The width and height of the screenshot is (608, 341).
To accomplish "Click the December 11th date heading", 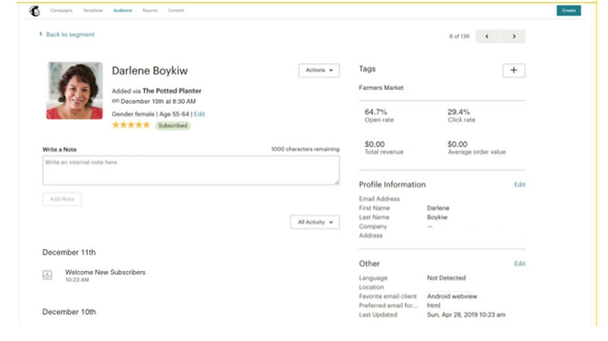I will point(69,252).
